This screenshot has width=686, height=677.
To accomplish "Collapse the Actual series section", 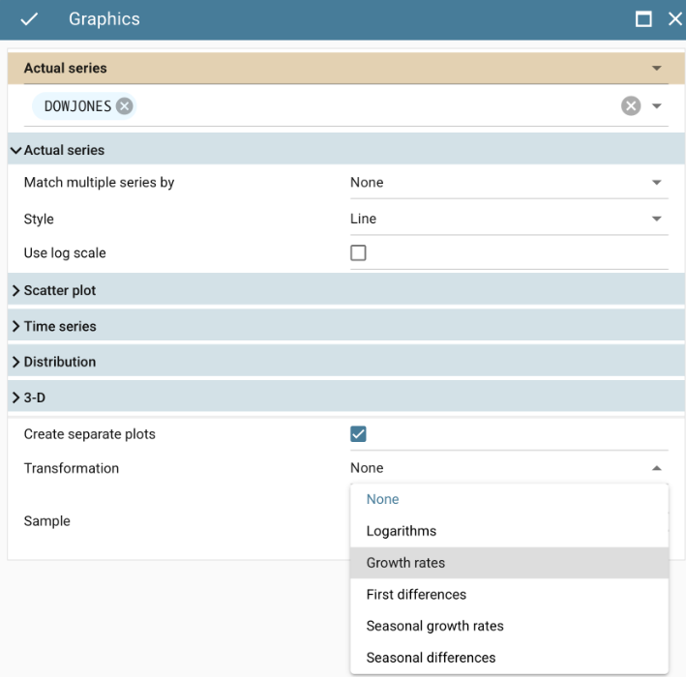I will (58, 150).
